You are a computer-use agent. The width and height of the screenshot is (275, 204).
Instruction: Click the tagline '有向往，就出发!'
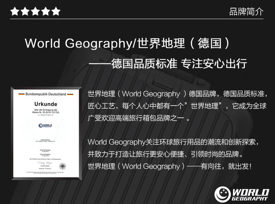pos(226,166)
